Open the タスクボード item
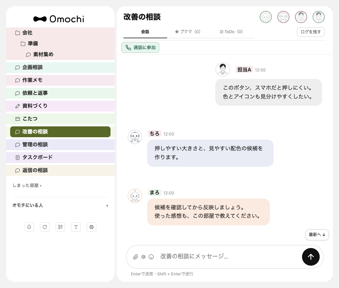 tap(60, 158)
